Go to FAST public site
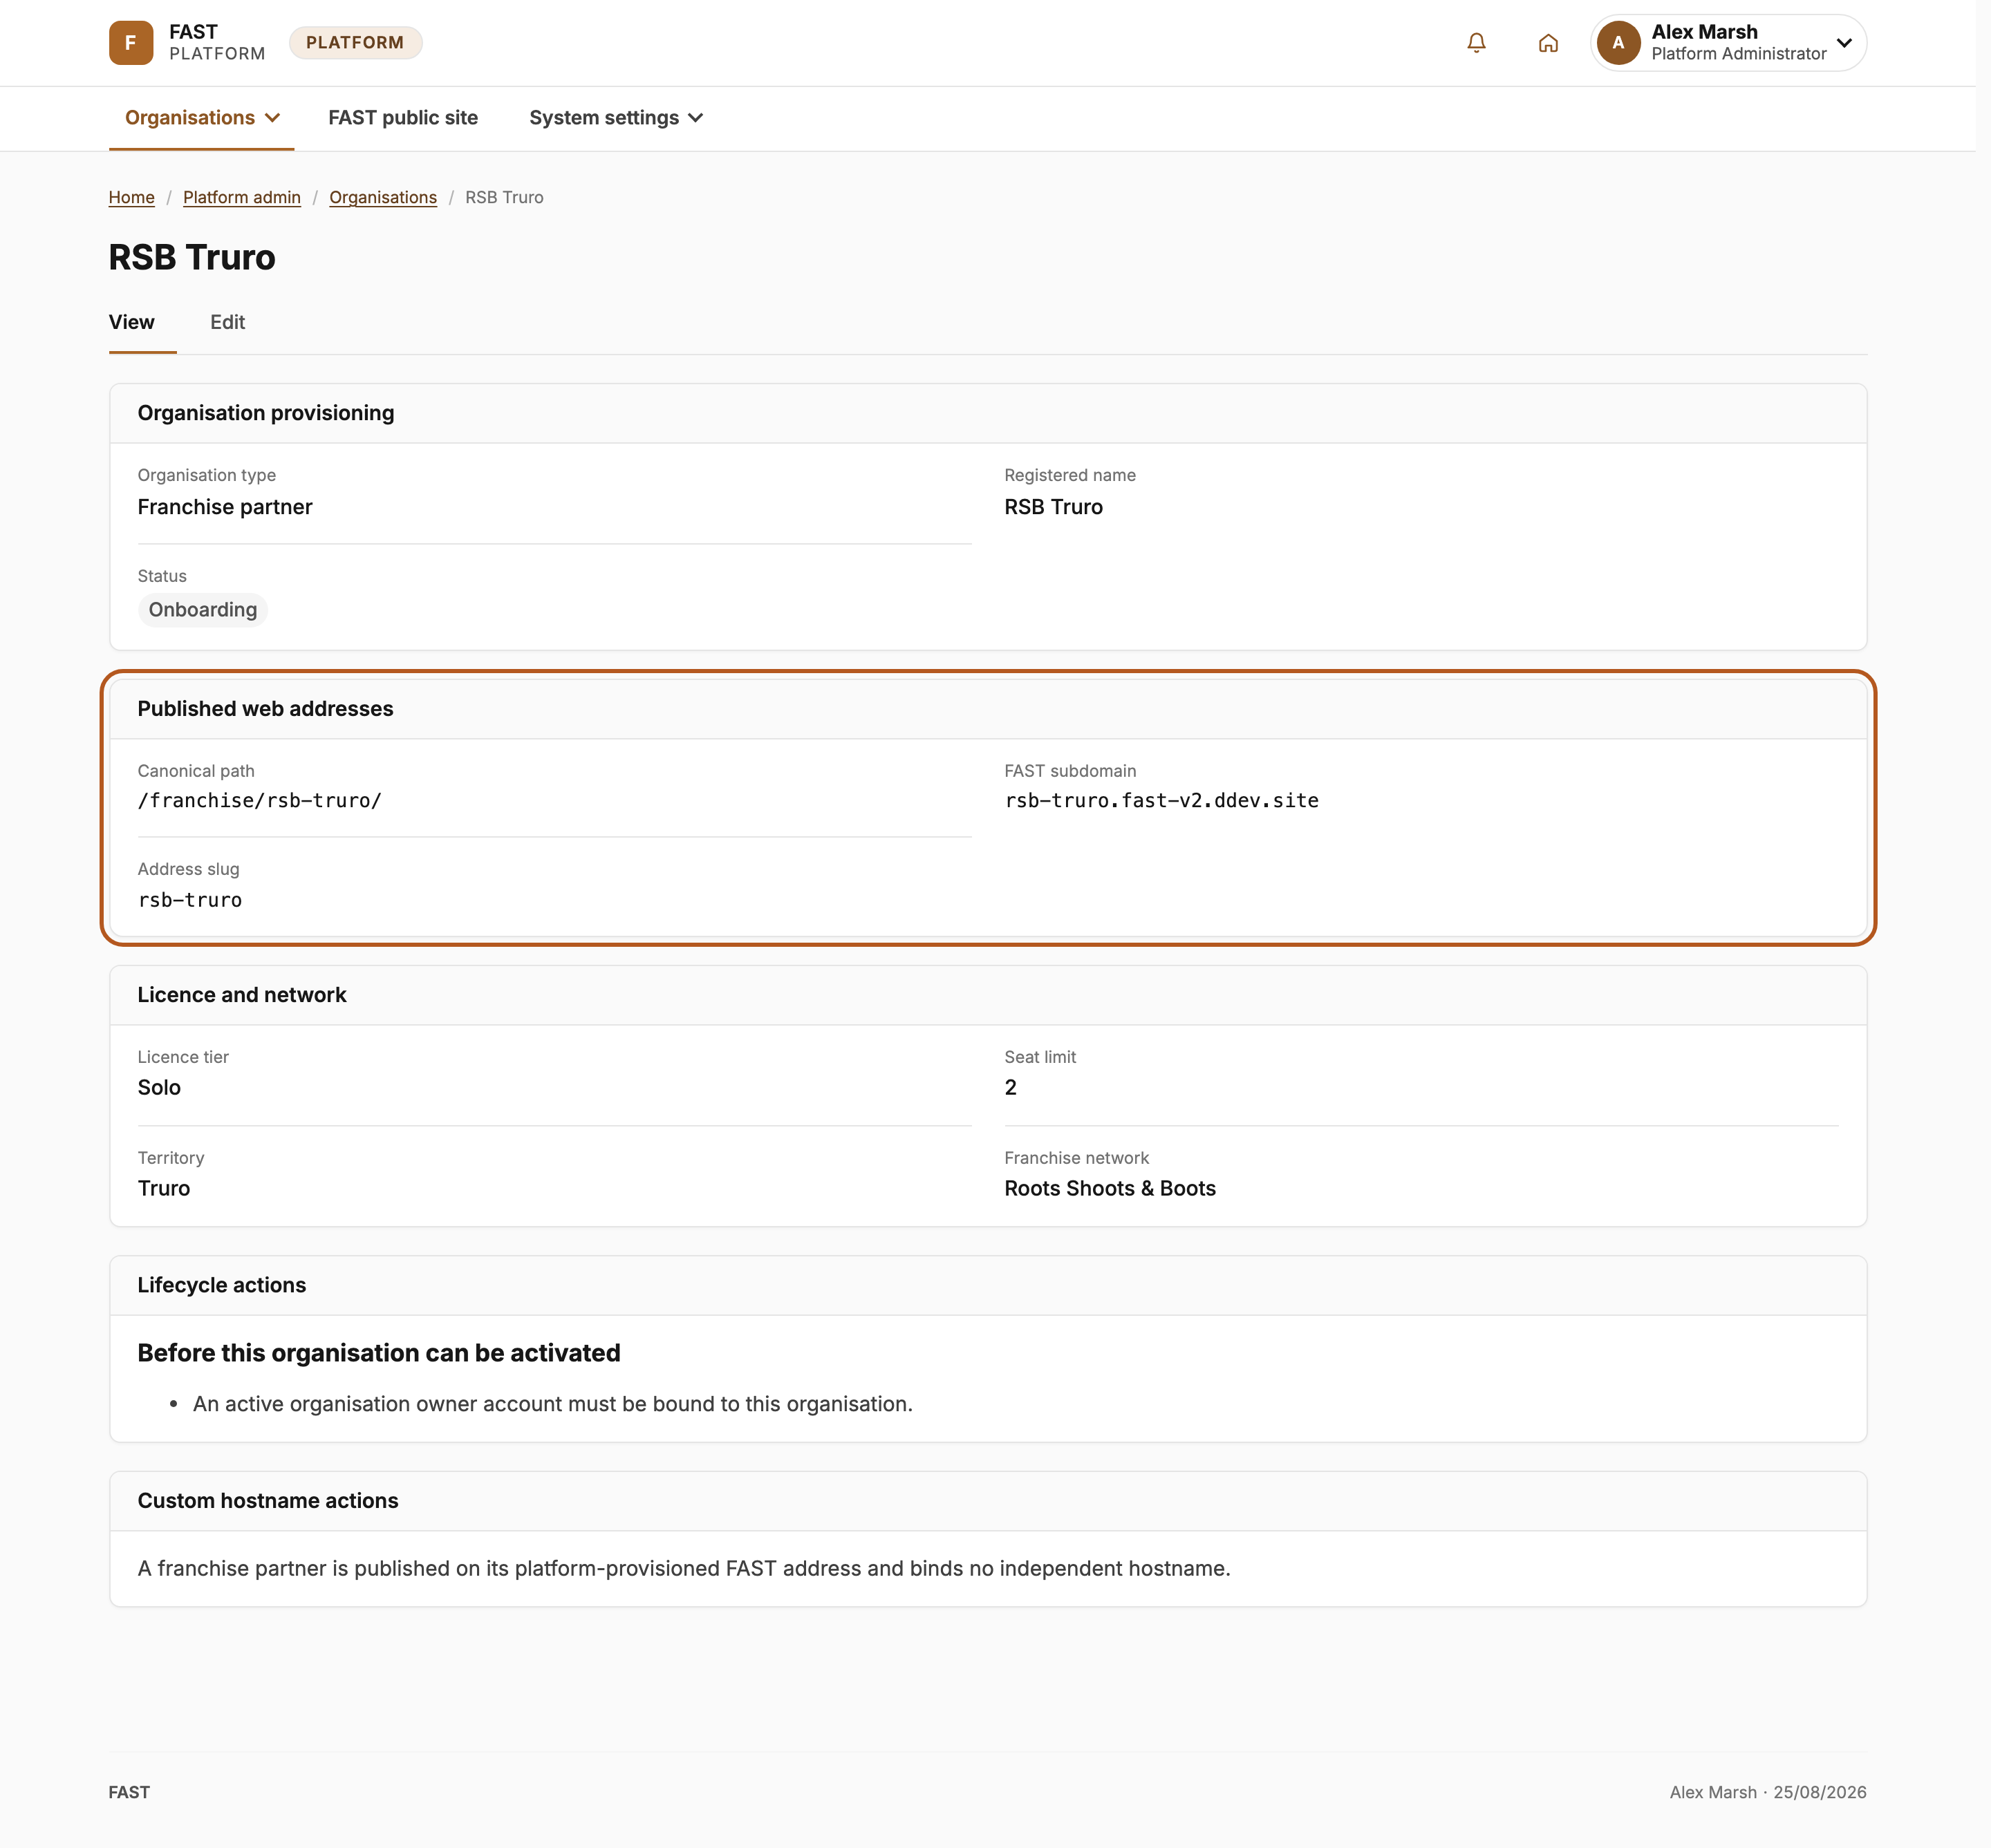1991x1848 pixels. (403, 118)
